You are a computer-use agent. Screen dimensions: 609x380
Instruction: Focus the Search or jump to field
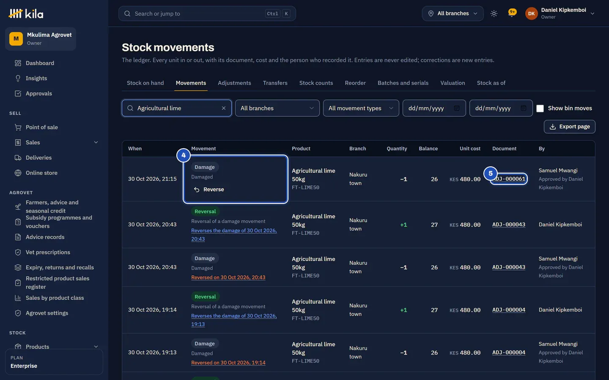point(207,14)
